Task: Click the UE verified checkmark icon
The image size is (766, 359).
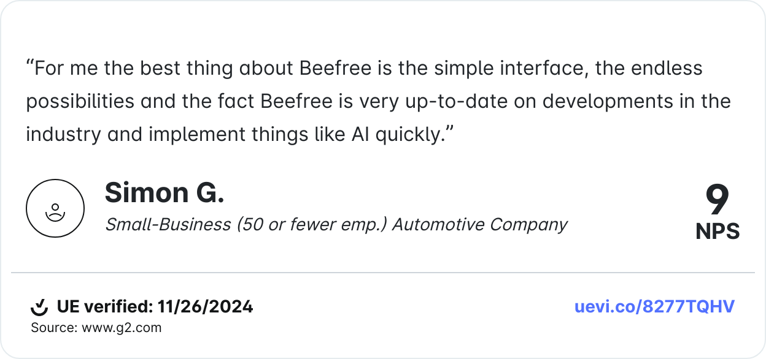Action: click(39, 306)
